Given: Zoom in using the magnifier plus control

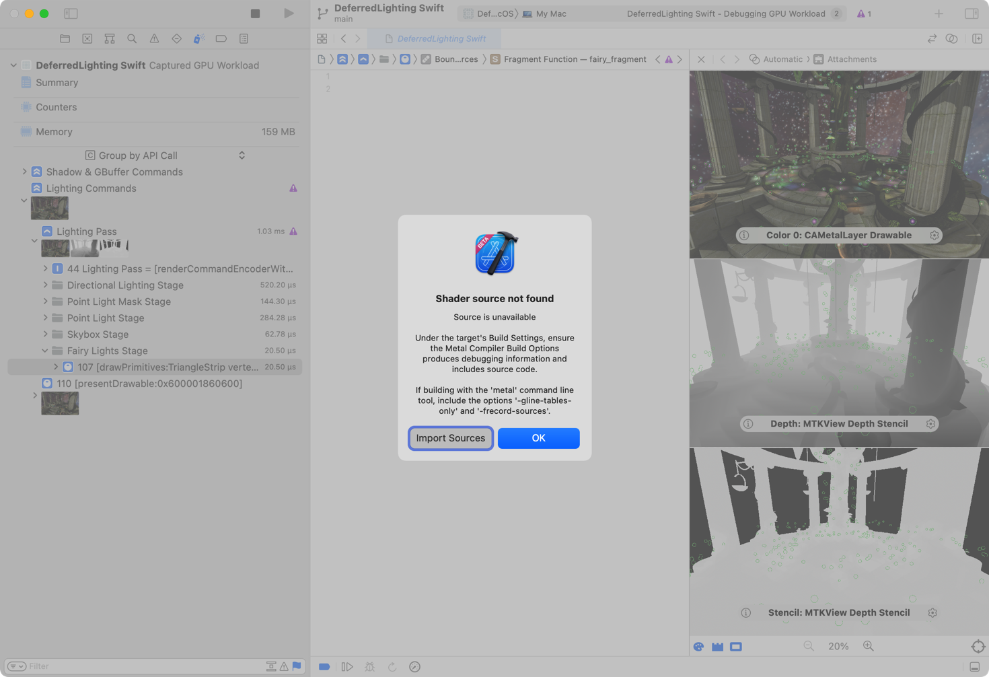Looking at the screenshot, I should 868,646.
